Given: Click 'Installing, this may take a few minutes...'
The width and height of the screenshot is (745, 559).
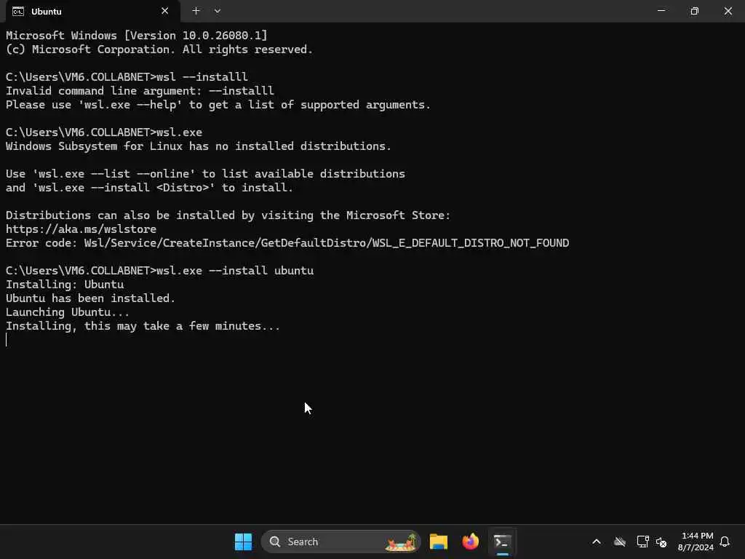Looking at the screenshot, I should (x=143, y=326).
